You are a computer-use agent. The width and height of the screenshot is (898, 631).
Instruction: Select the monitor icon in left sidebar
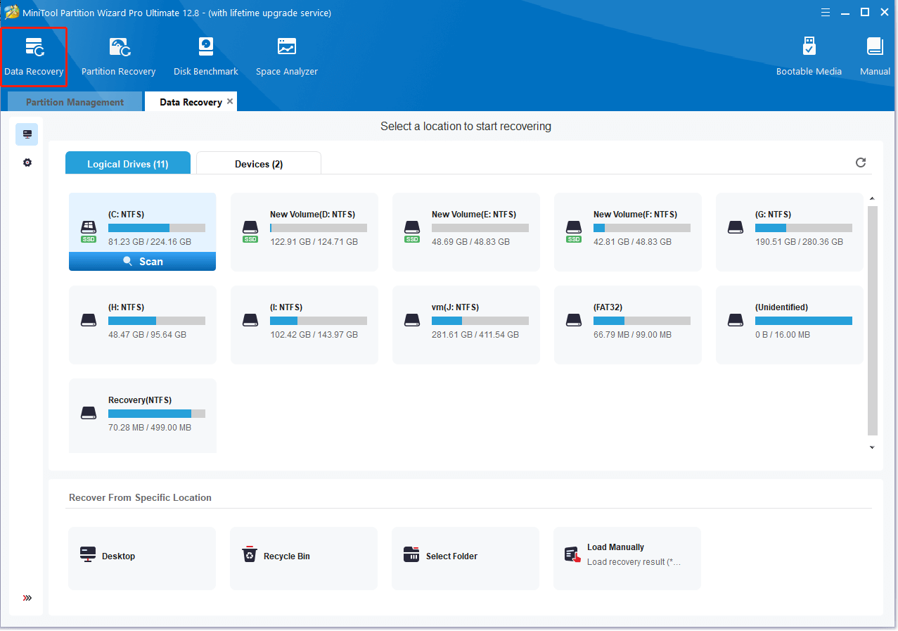(27, 134)
